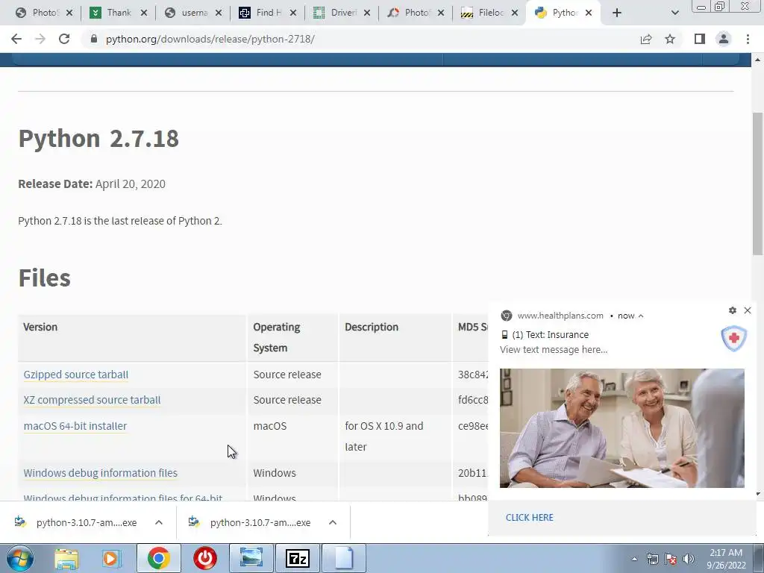
Task: Close the active Python tab
Action: pos(589,13)
